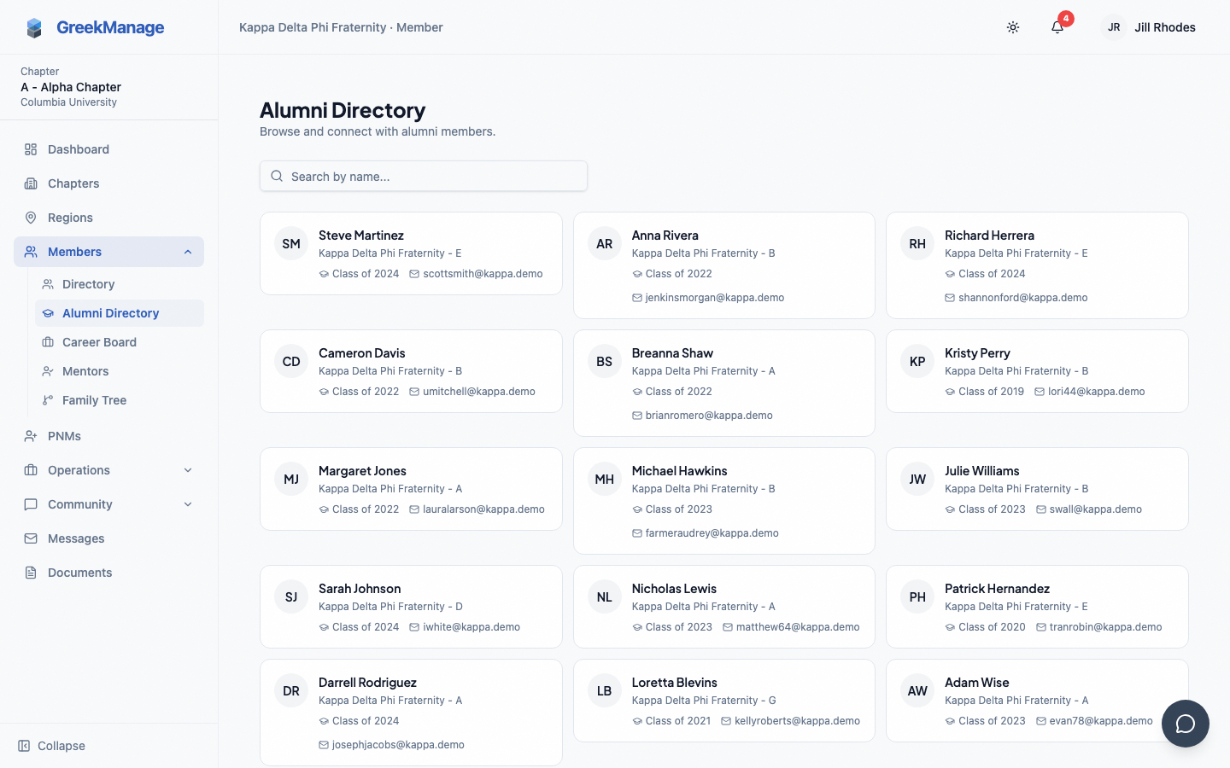Screen dimensions: 1230x768
Task: Expand the Community section chevron
Action: click(188, 504)
